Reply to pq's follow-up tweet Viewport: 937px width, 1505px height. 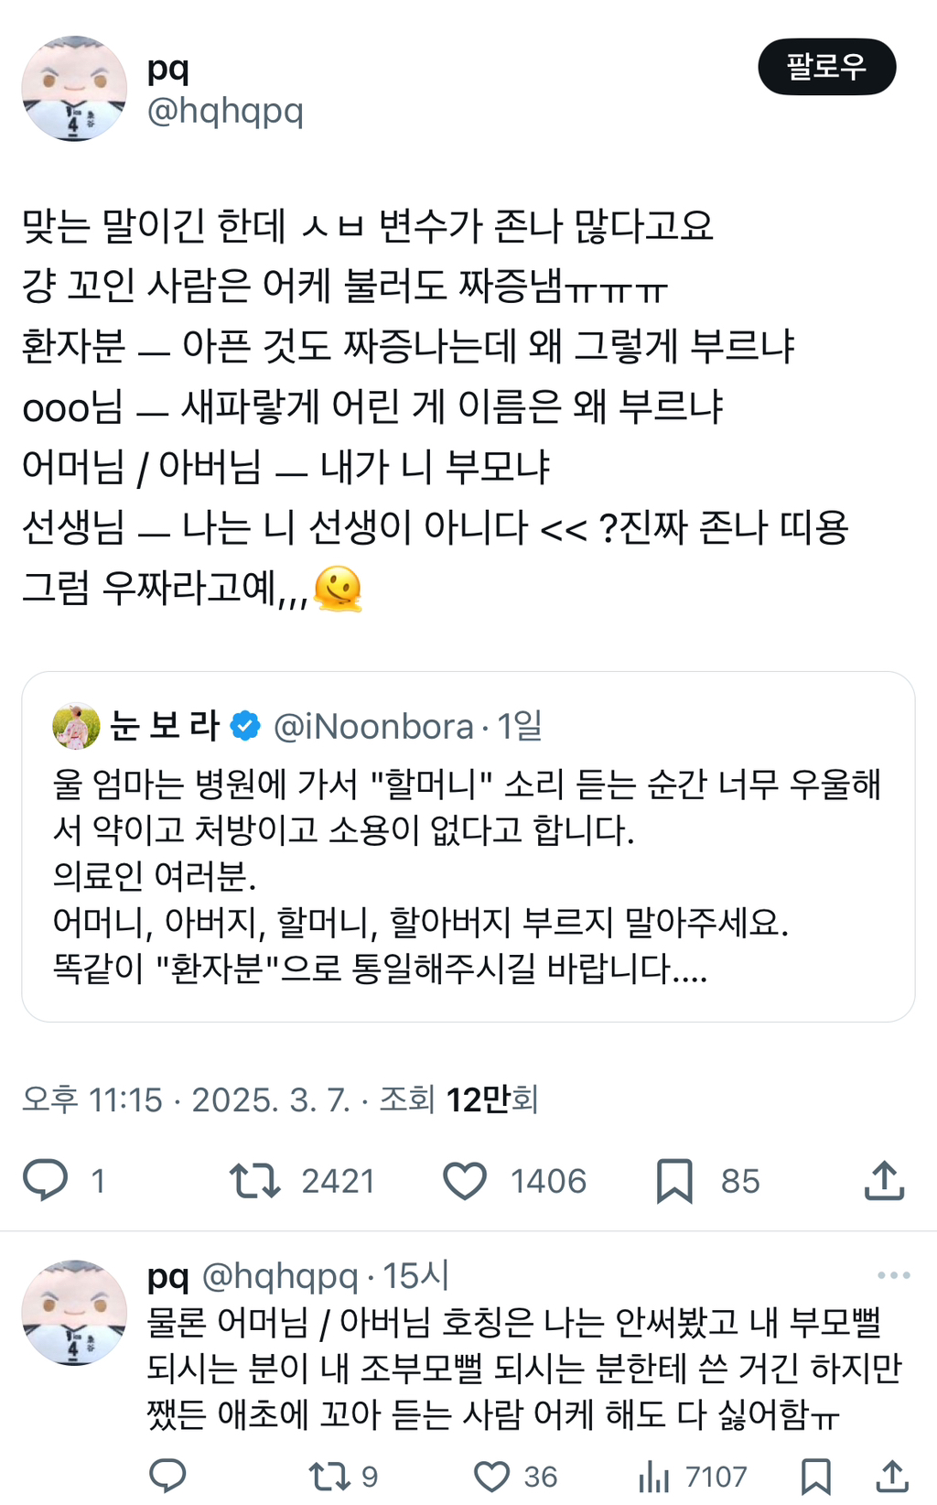click(167, 1476)
